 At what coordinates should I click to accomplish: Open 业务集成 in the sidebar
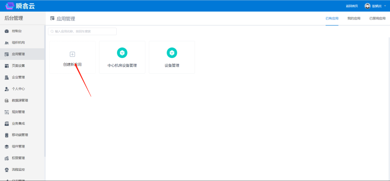tap(18, 123)
